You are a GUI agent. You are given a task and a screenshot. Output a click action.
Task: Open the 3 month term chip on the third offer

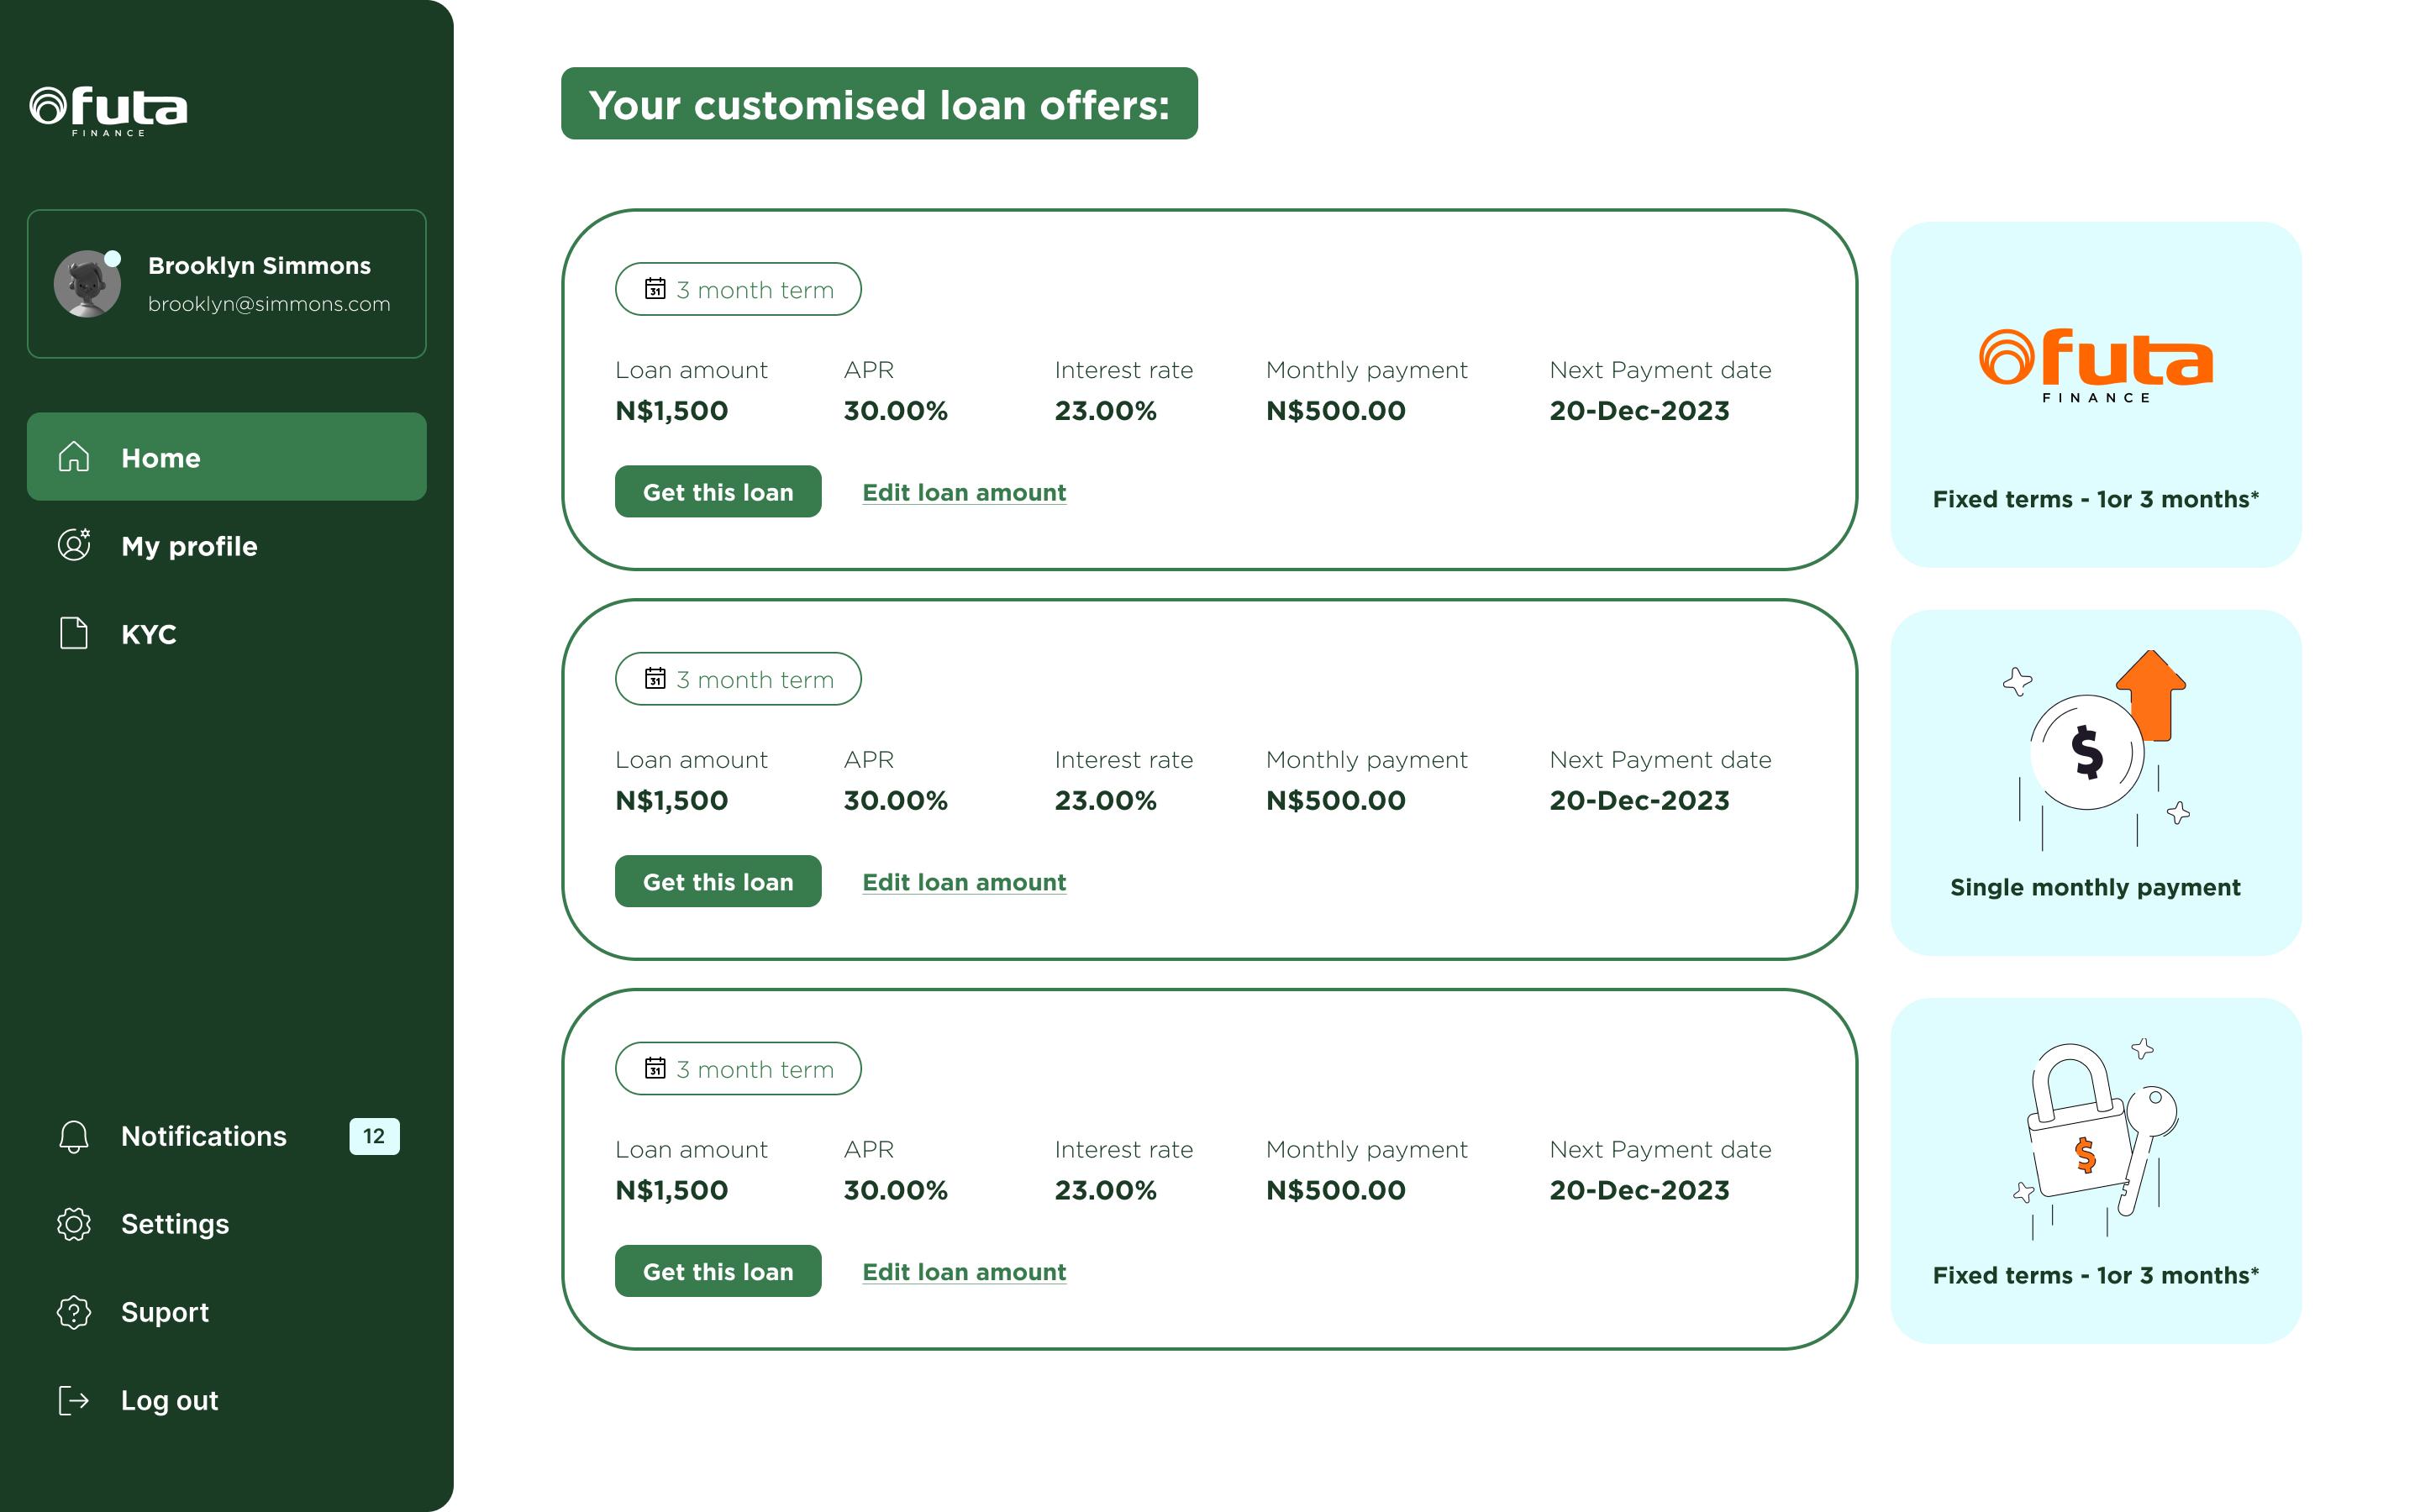(x=738, y=1068)
